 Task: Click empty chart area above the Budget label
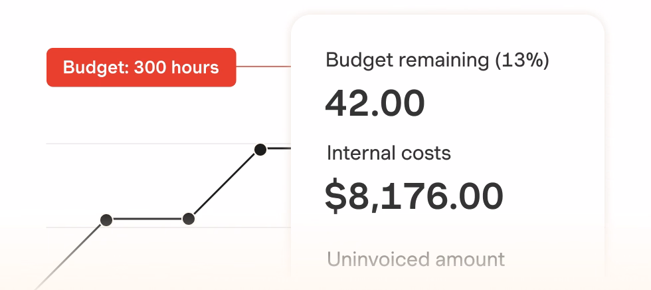141,23
